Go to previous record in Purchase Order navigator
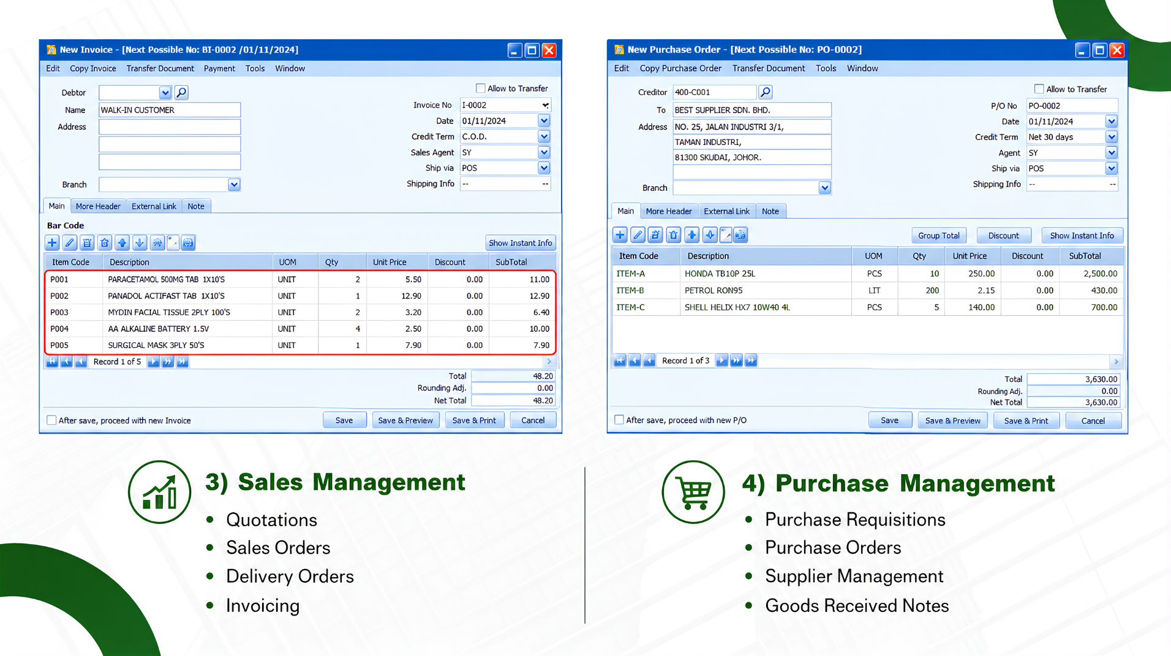Viewport: 1171px width, 656px height. pyautogui.click(x=649, y=360)
